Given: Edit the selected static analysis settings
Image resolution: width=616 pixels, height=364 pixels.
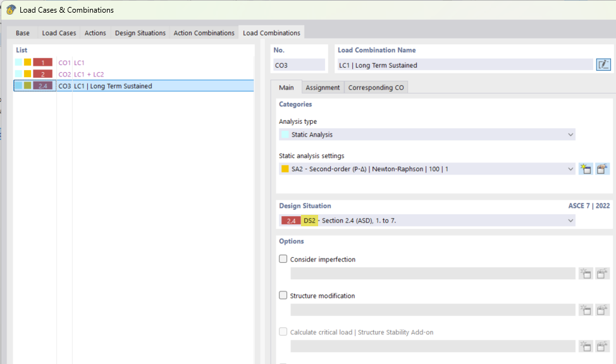Looking at the screenshot, I should click(603, 169).
